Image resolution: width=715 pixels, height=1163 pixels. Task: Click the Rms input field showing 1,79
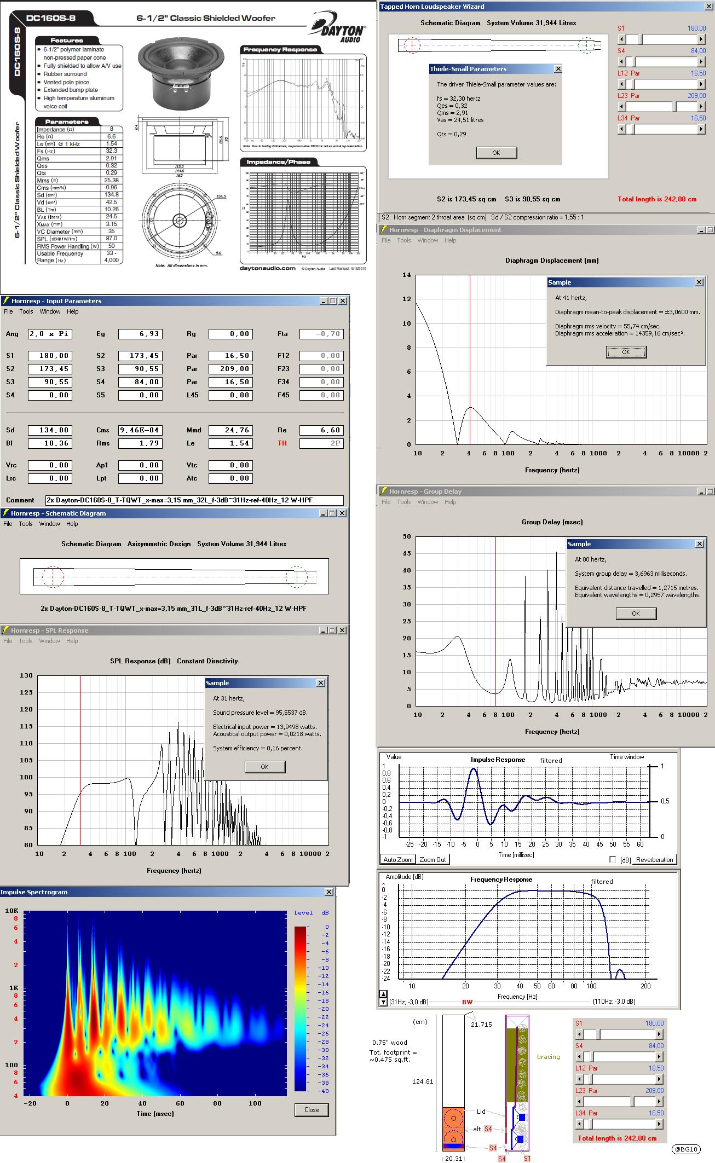click(140, 443)
